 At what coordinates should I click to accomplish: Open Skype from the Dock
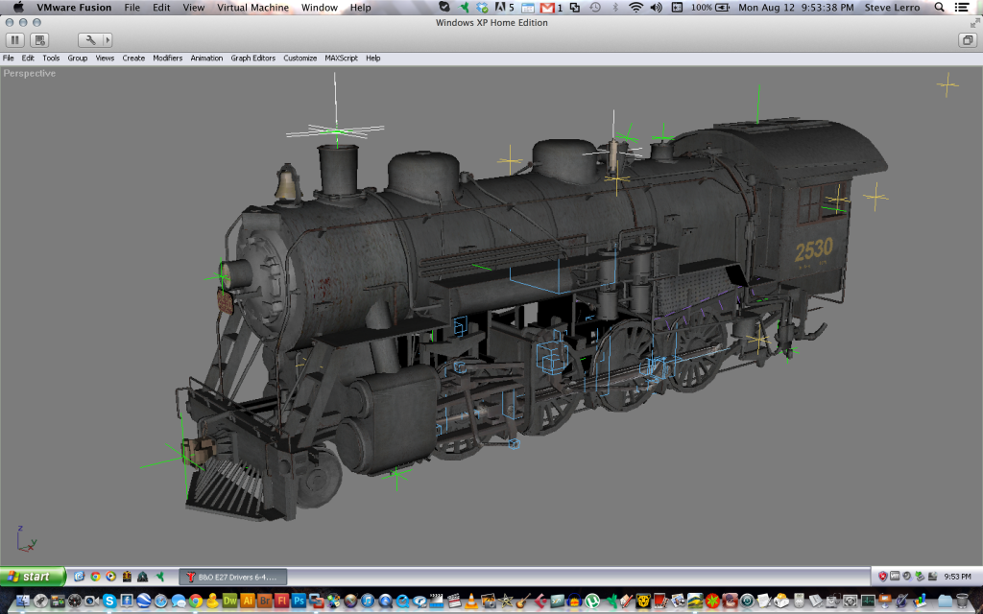point(109,601)
